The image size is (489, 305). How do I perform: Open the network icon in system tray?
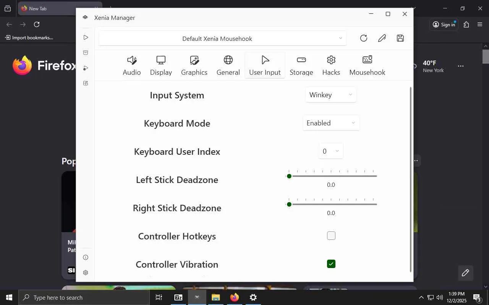431,297
